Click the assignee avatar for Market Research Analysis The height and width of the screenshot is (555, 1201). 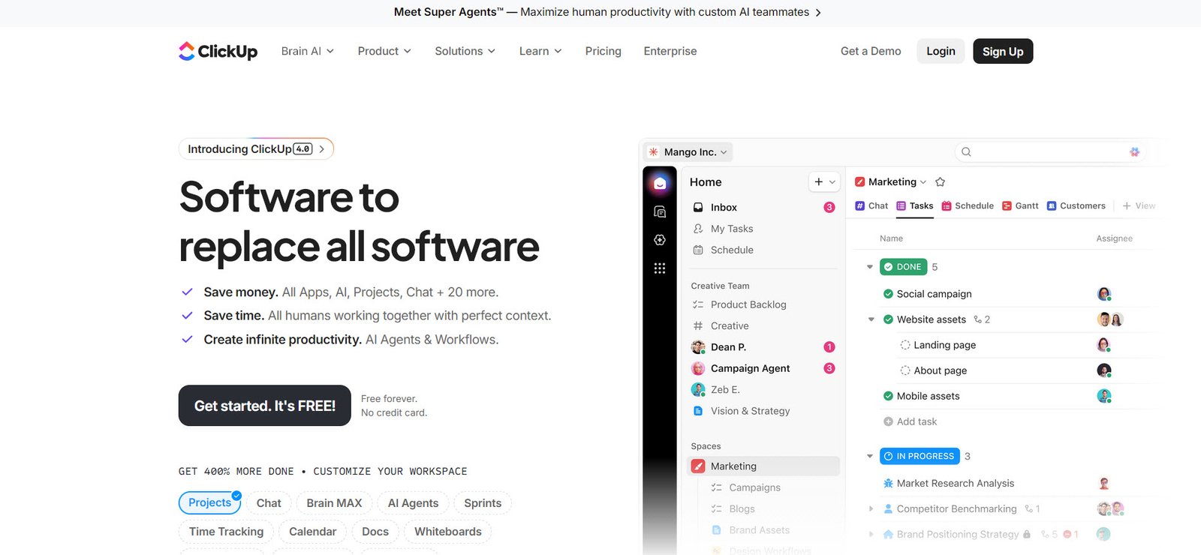pos(1104,483)
